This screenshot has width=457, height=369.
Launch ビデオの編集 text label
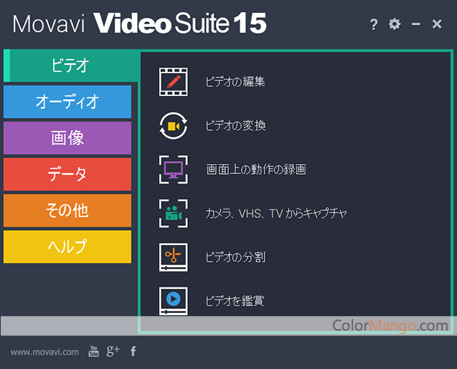[235, 82]
